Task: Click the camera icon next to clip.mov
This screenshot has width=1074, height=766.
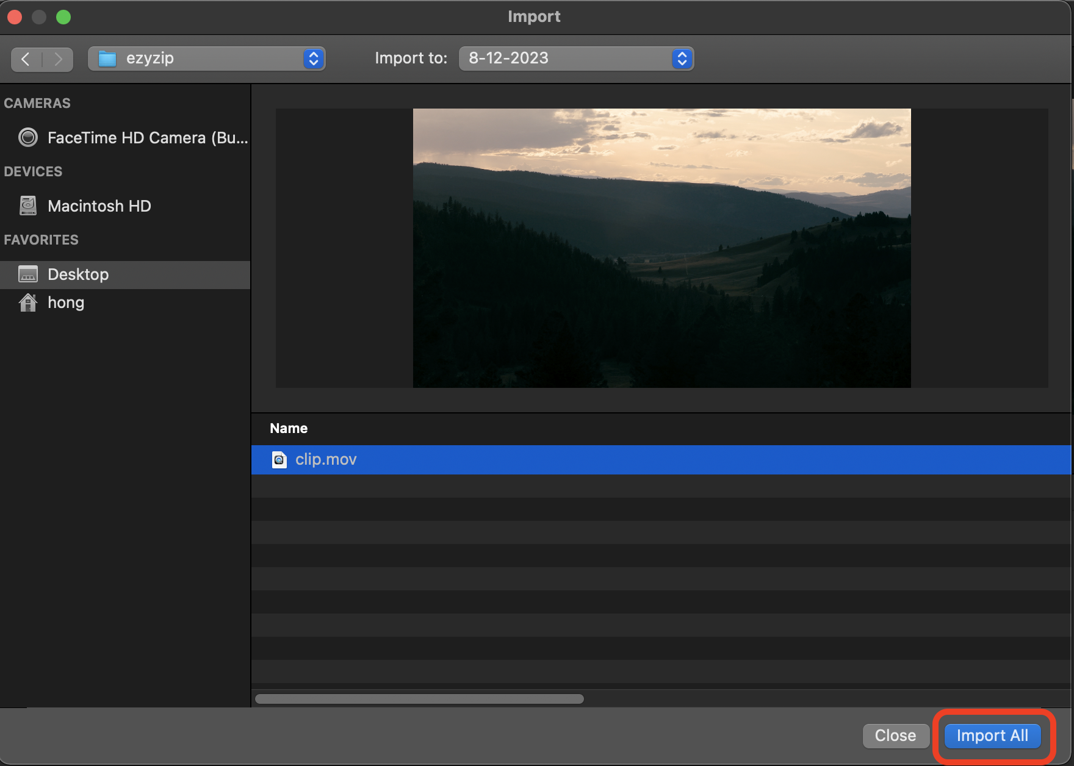Action: (x=279, y=460)
